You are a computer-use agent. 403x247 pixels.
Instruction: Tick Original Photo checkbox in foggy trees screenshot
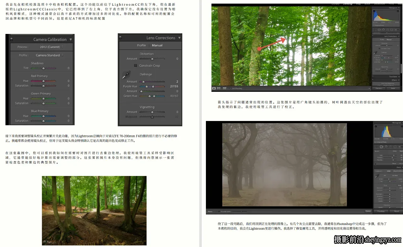point(375,142)
